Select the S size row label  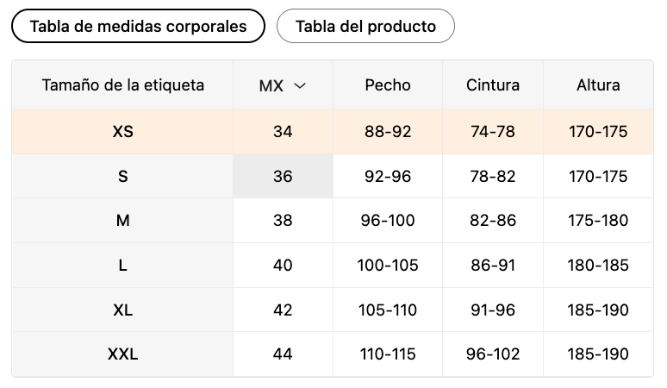122,177
